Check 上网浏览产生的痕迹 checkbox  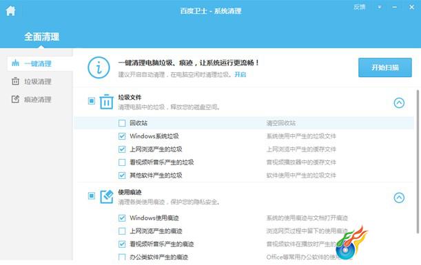(122, 231)
